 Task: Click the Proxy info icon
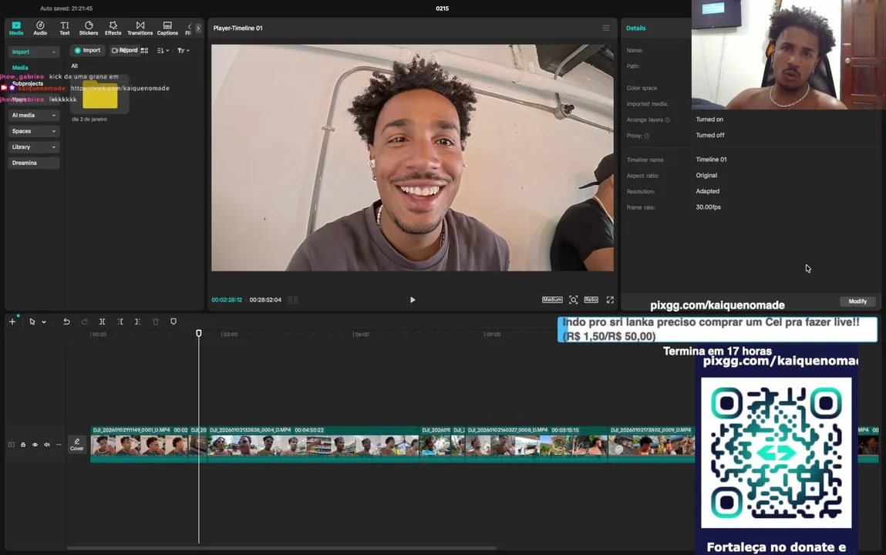click(x=647, y=136)
